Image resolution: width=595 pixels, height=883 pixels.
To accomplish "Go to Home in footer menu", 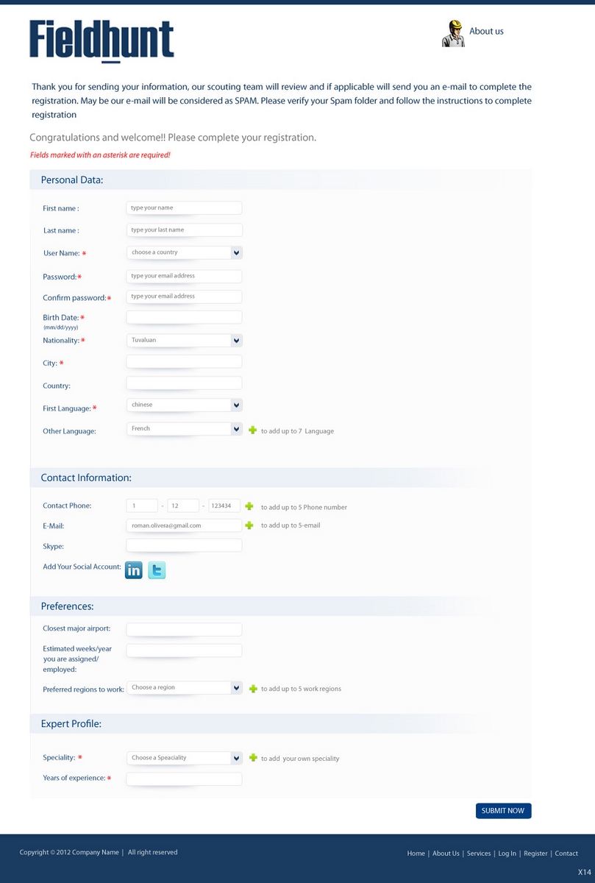I will click(x=416, y=854).
